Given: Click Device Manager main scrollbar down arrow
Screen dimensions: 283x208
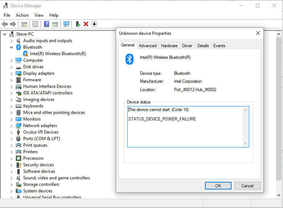Looking at the screenshot, I should click(279, 195).
